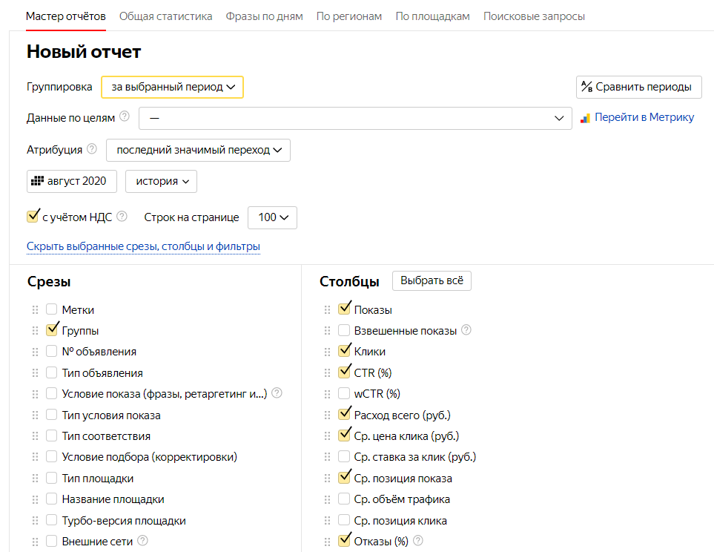Uncheck the Группы slice checkbox
This screenshot has height=552, width=714.
click(x=51, y=330)
